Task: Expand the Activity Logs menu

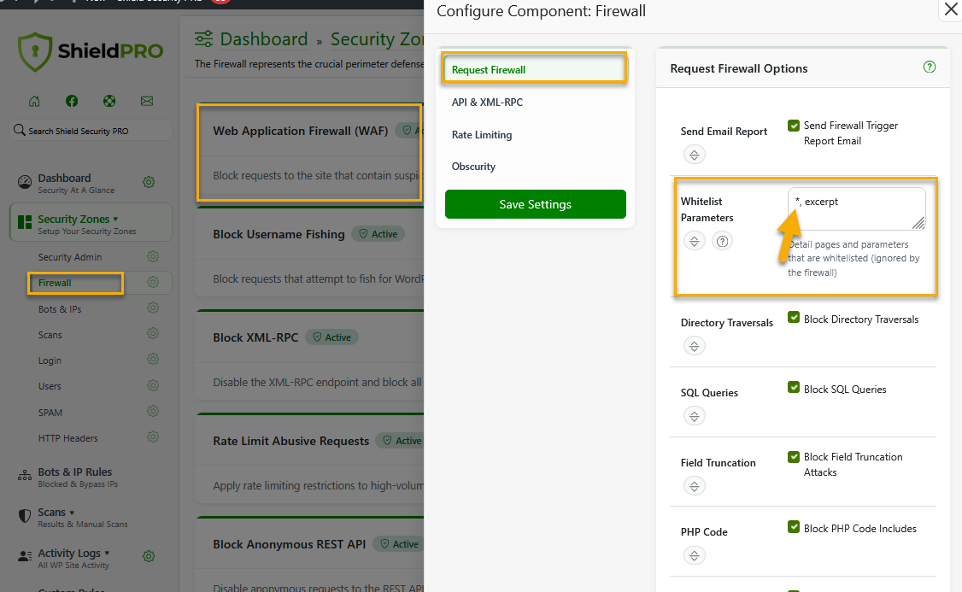Action: [107, 553]
